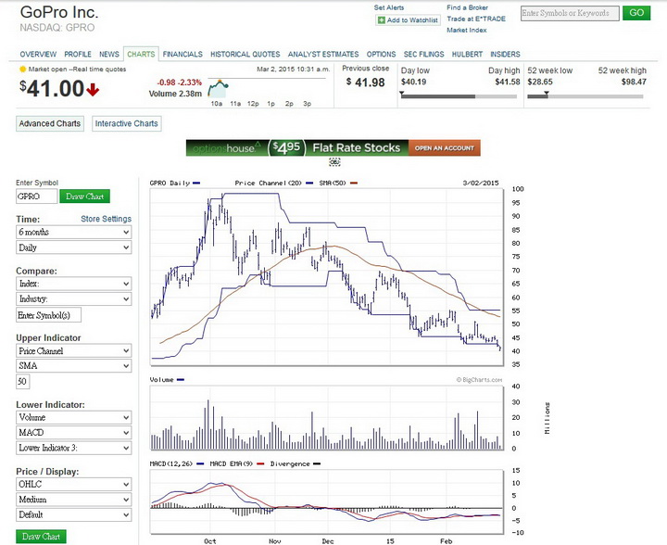Open the Lower Indicator 3 dropdown
Image resolution: width=667 pixels, height=545 pixels.
click(73, 449)
